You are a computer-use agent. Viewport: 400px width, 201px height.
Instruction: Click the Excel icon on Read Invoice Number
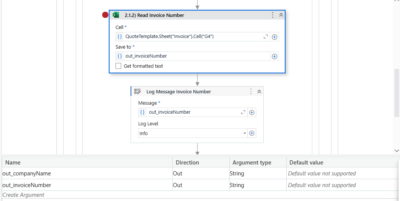[x=116, y=15]
